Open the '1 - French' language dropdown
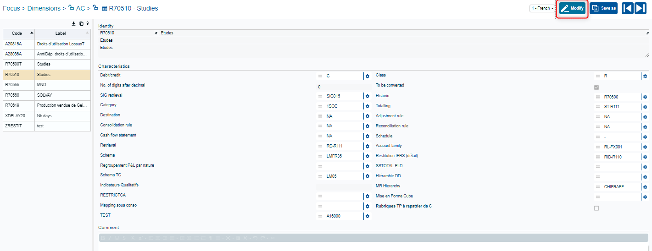Screen dimensions: 652x251 pyautogui.click(x=542, y=8)
